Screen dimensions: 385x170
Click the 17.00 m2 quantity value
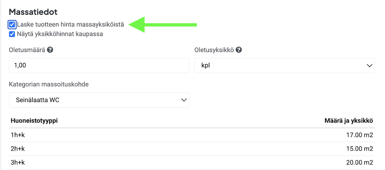[359, 135]
